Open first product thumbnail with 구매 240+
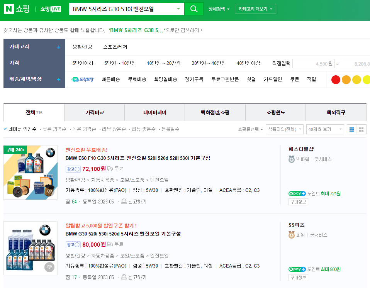Screen dimensions: 370x288 31,173
